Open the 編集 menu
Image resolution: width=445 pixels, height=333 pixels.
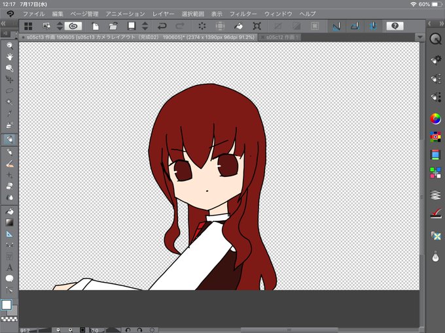click(x=58, y=14)
